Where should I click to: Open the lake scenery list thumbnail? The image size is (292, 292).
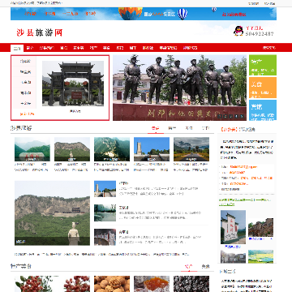(x=105, y=213)
